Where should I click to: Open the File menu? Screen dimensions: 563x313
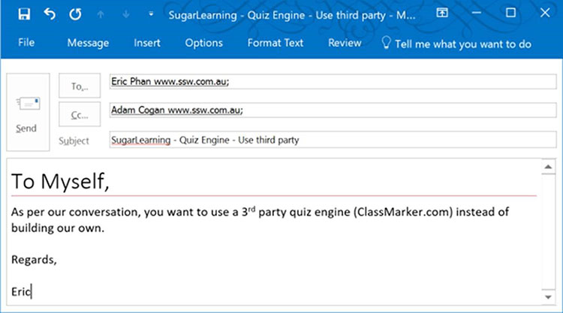[26, 44]
